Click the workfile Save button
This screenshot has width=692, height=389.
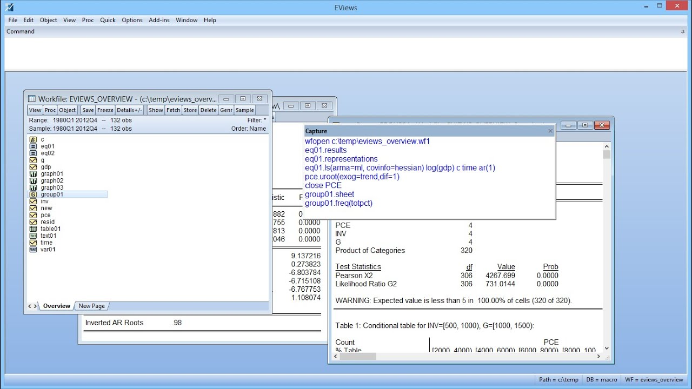point(88,110)
